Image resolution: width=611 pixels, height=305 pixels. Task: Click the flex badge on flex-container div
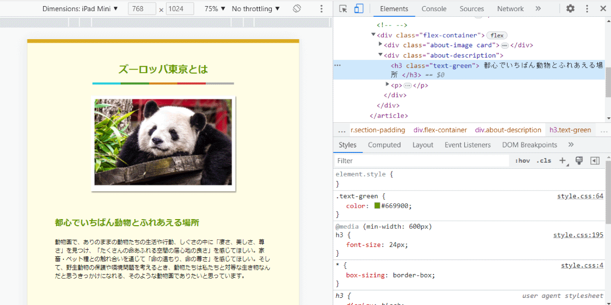(497, 35)
